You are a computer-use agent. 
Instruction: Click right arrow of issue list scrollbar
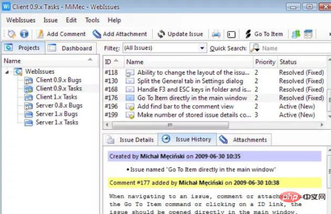[x=322, y=125]
